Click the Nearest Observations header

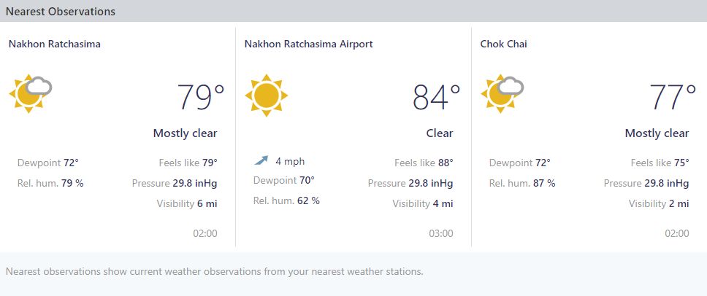(61, 11)
